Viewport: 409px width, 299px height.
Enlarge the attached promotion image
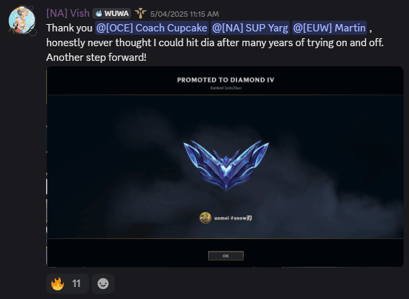(x=225, y=167)
